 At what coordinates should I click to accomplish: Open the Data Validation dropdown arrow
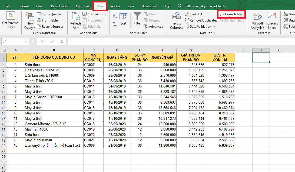[x=214, y=27]
